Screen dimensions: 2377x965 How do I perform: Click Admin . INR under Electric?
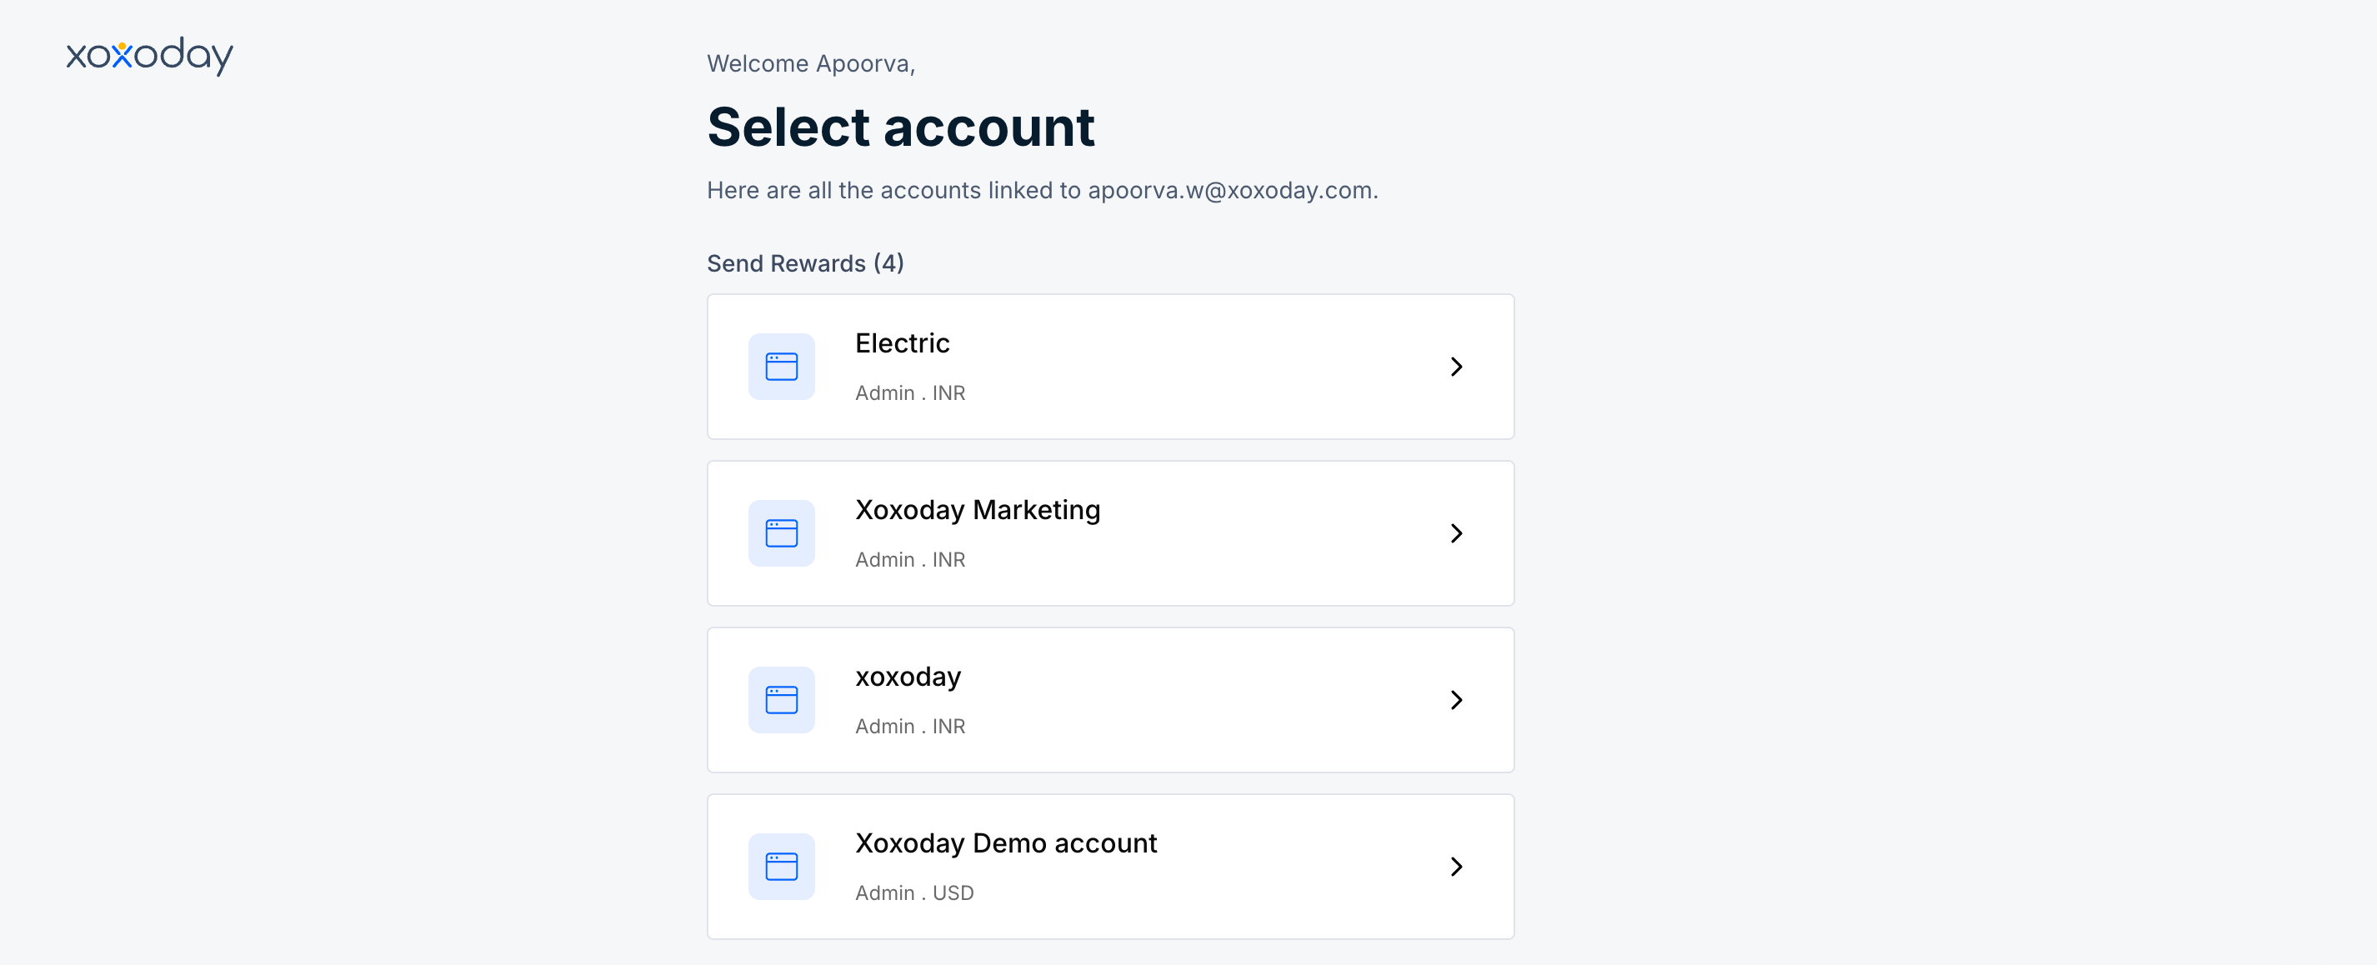[910, 393]
